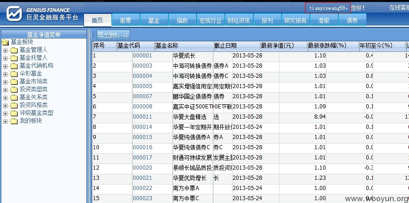Open the 基金 tab
This screenshot has height=203, width=409.
(154, 20)
